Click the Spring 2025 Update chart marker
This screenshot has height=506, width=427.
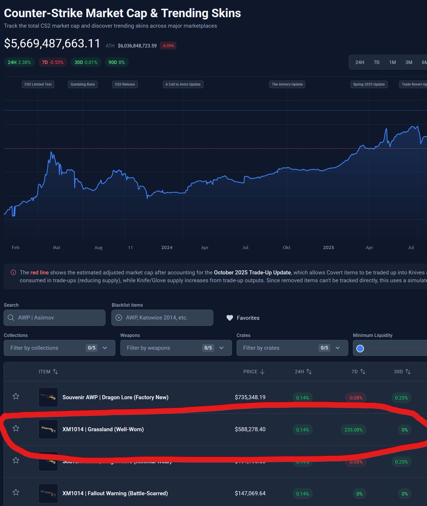click(x=369, y=84)
